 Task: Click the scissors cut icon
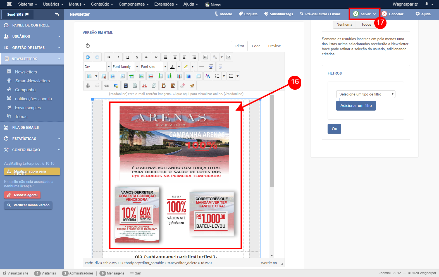(144, 86)
